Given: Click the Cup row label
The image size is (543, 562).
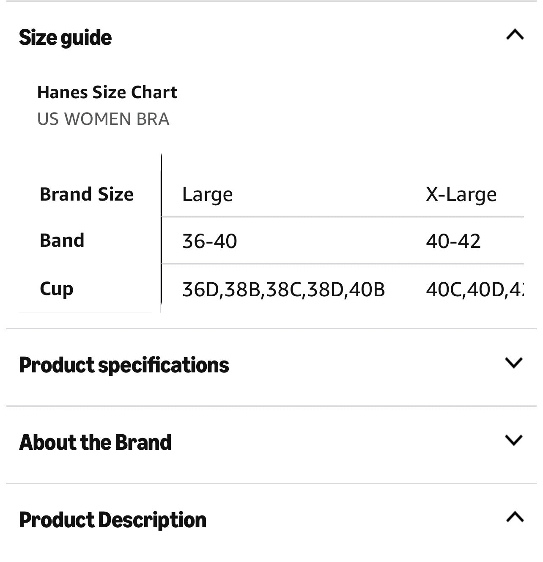Looking at the screenshot, I should point(57,289).
